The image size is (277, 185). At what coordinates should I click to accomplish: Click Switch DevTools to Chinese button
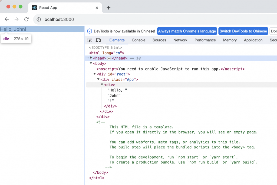[243, 31]
